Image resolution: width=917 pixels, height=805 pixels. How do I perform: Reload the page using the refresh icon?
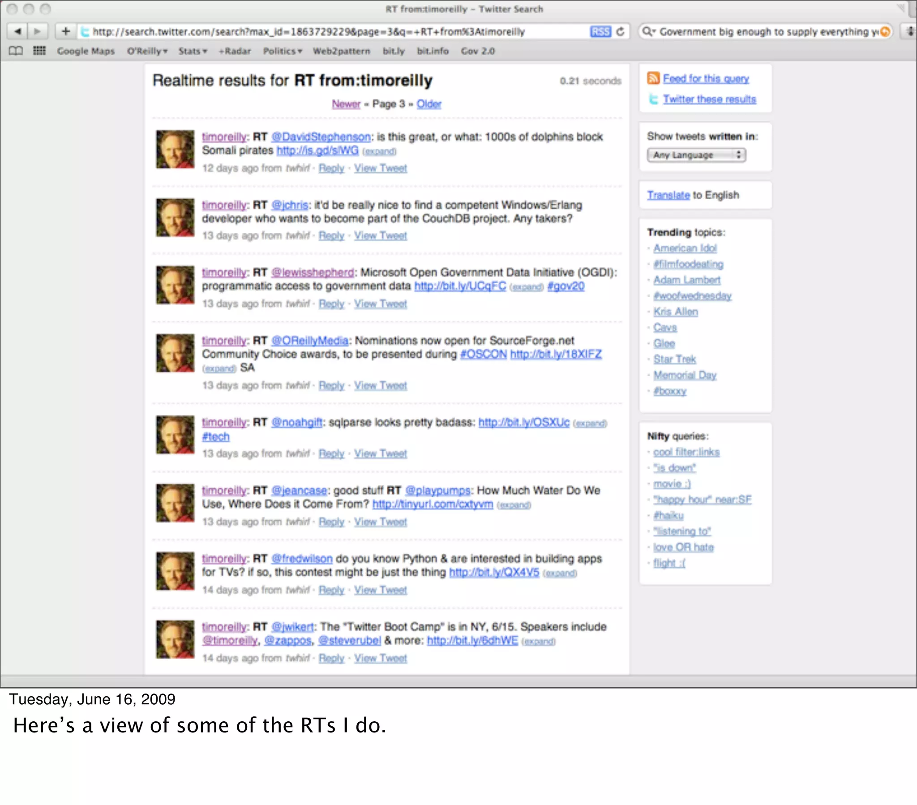click(x=621, y=31)
